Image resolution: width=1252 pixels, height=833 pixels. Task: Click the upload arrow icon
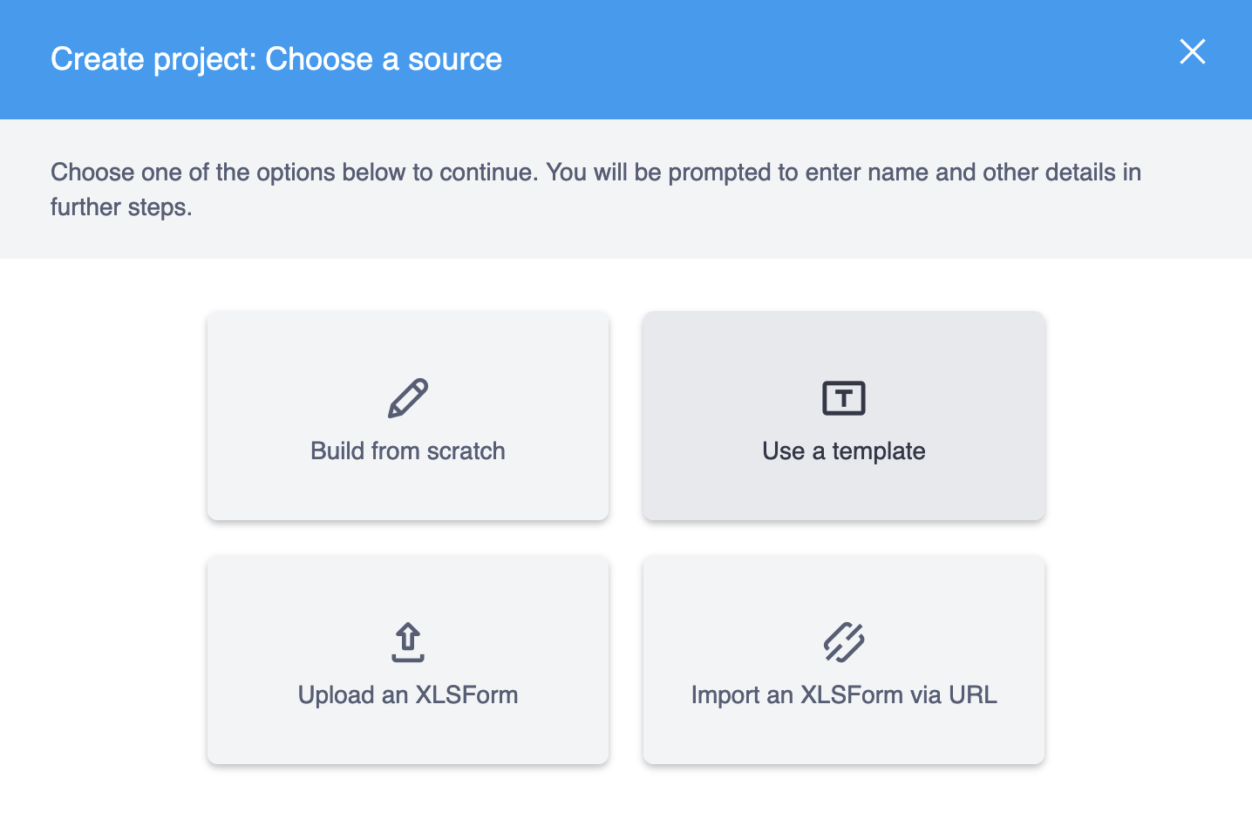click(408, 642)
